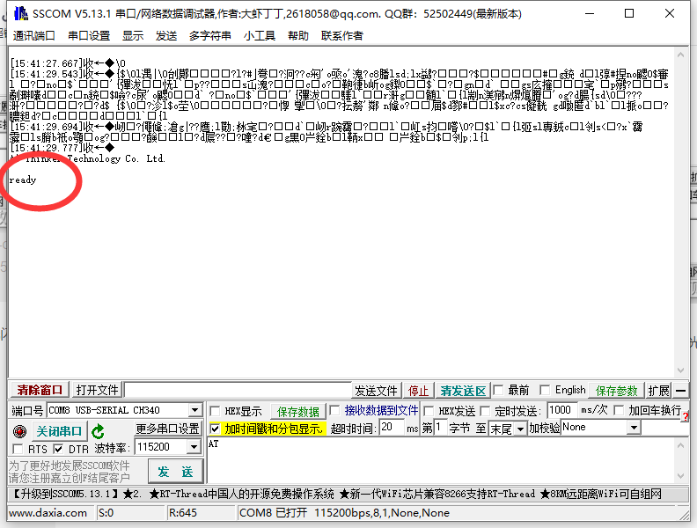This screenshot has height=528, width=697.
Task: Click the 发送文件 button
Action: pyautogui.click(x=376, y=391)
